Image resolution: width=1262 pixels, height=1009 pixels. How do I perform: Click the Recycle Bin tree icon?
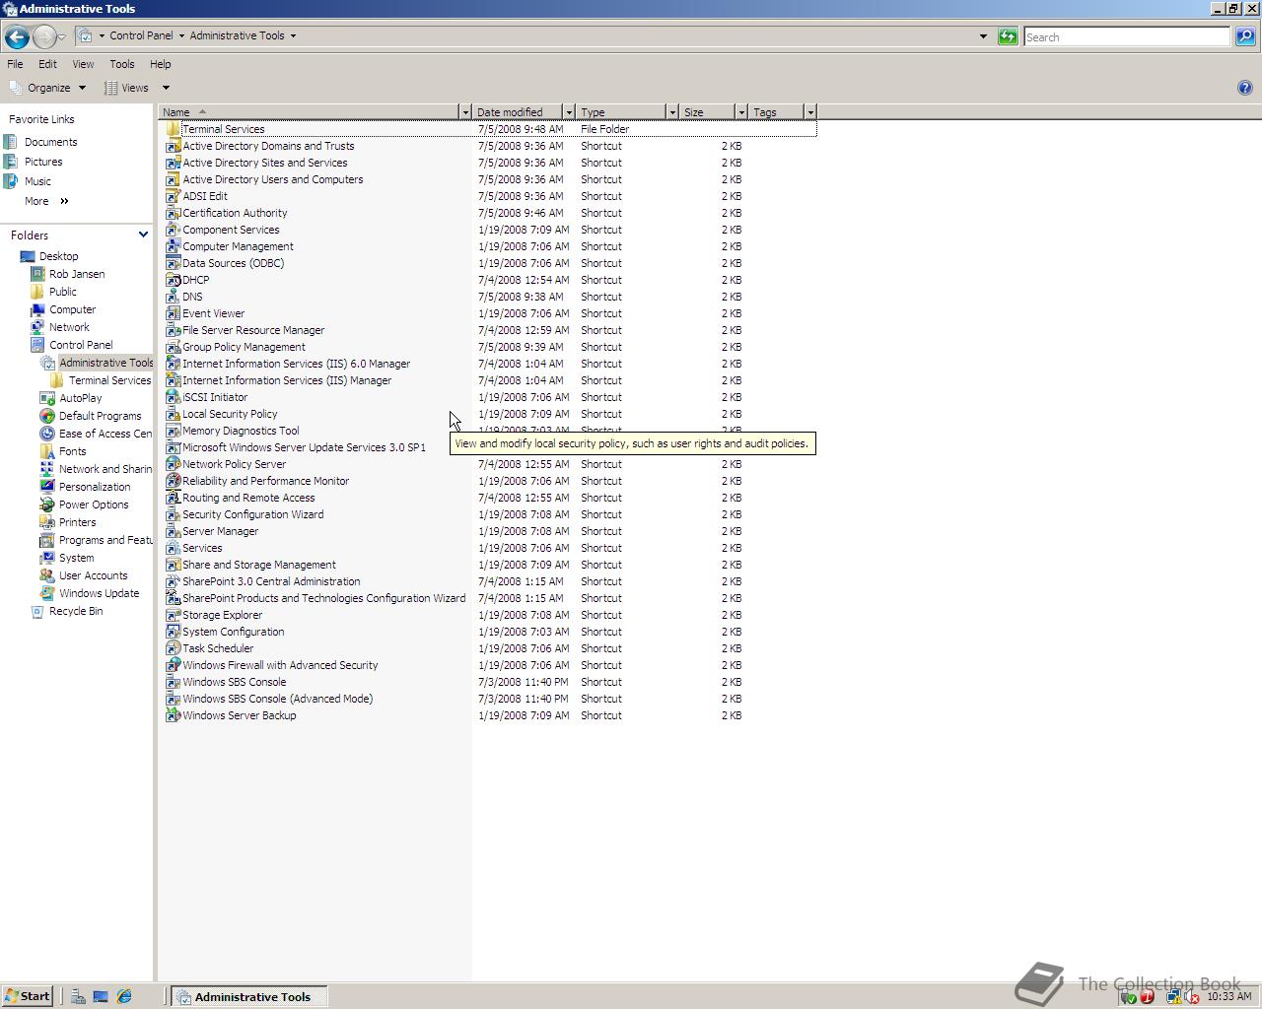pyautogui.click(x=37, y=611)
